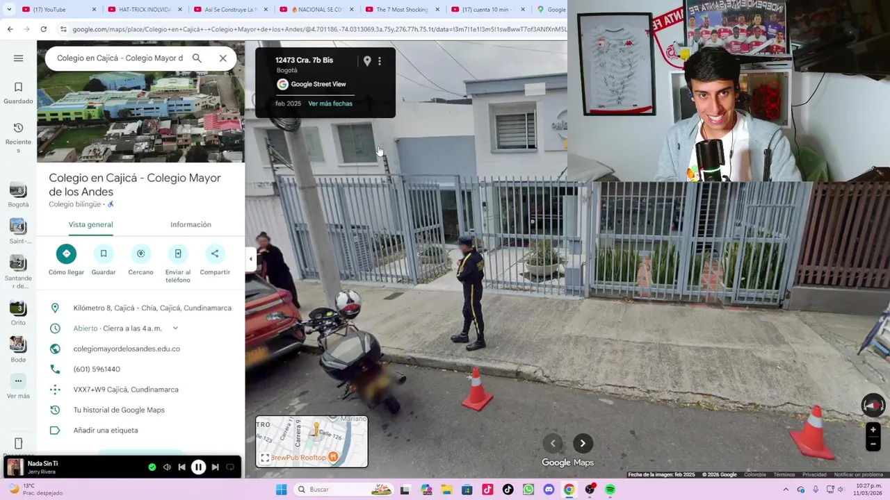Open the Orito recent place shortcut
Image resolution: width=890 pixels, height=500 pixels.
tap(18, 313)
